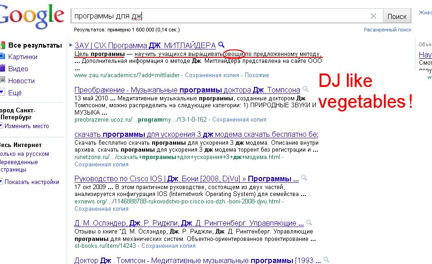Image resolution: width=432 pixels, height=264 pixels.
Task: Click the Видео icon in sidebar
Action: tap(2, 68)
